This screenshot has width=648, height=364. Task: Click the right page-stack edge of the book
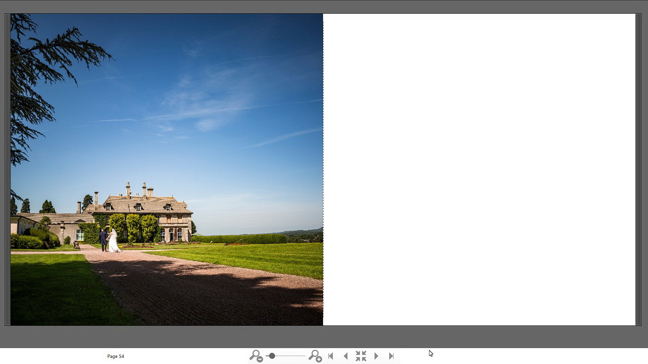coord(638,169)
